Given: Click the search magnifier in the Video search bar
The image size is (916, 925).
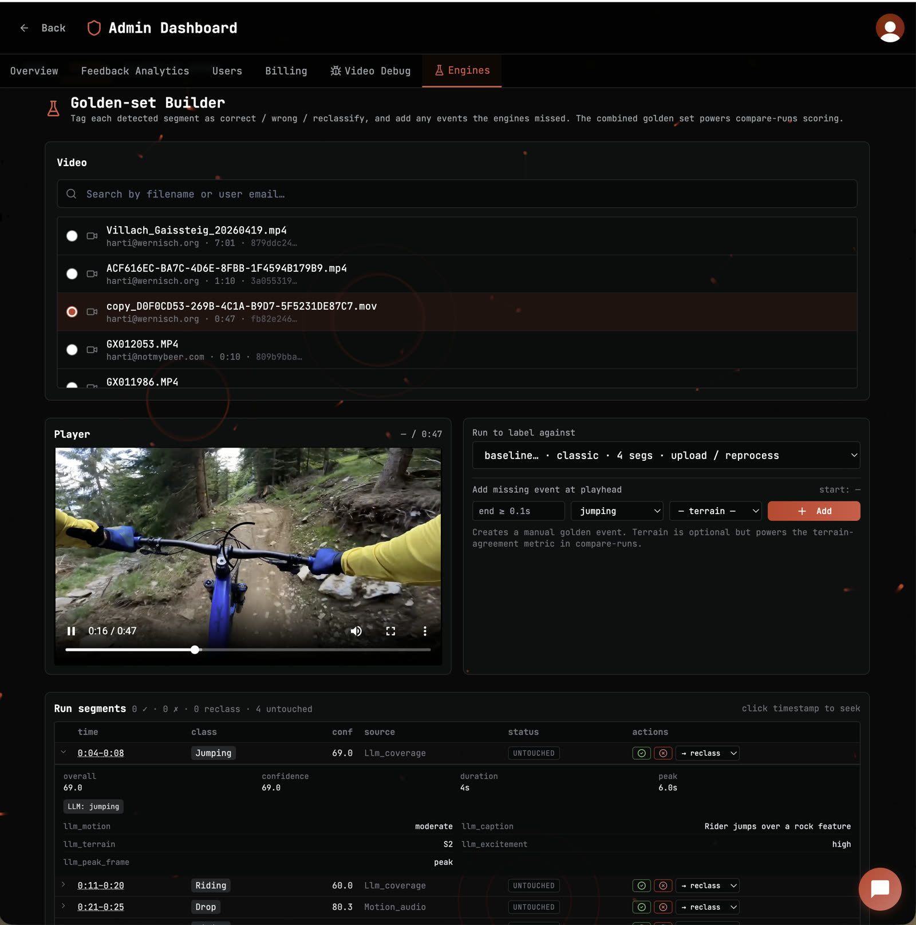Looking at the screenshot, I should coord(71,194).
